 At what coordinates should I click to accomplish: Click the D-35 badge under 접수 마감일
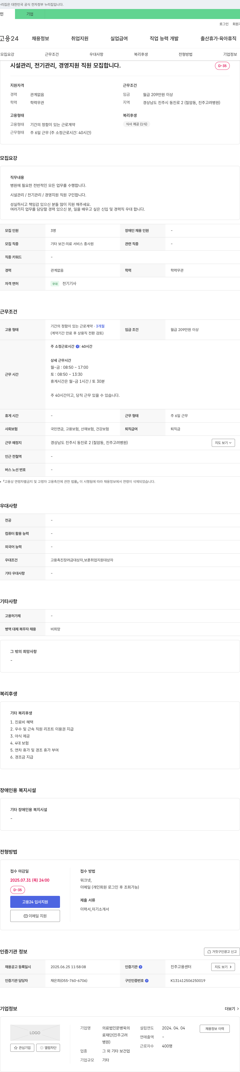coord(17,890)
